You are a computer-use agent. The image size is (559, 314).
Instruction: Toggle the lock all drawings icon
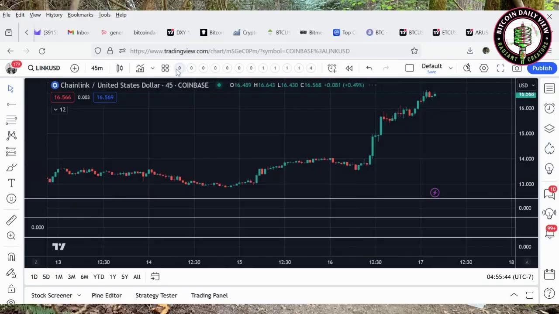(x=11, y=289)
